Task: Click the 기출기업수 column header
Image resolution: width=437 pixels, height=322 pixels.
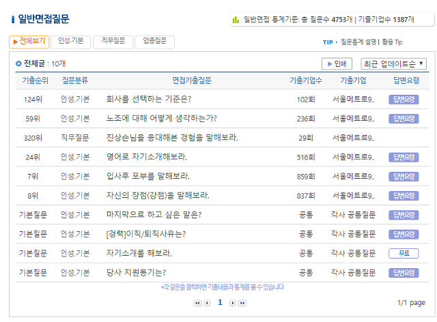Action: (x=306, y=80)
